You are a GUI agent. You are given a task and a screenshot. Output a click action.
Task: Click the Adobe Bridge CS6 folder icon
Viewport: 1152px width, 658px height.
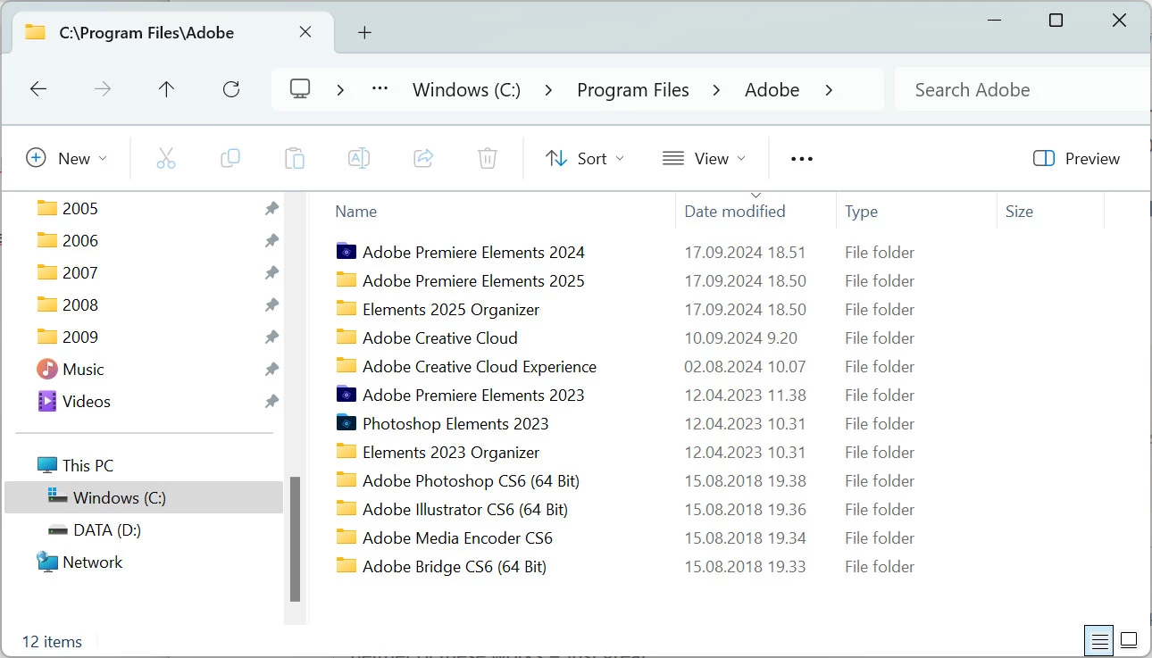pyautogui.click(x=346, y=565)
